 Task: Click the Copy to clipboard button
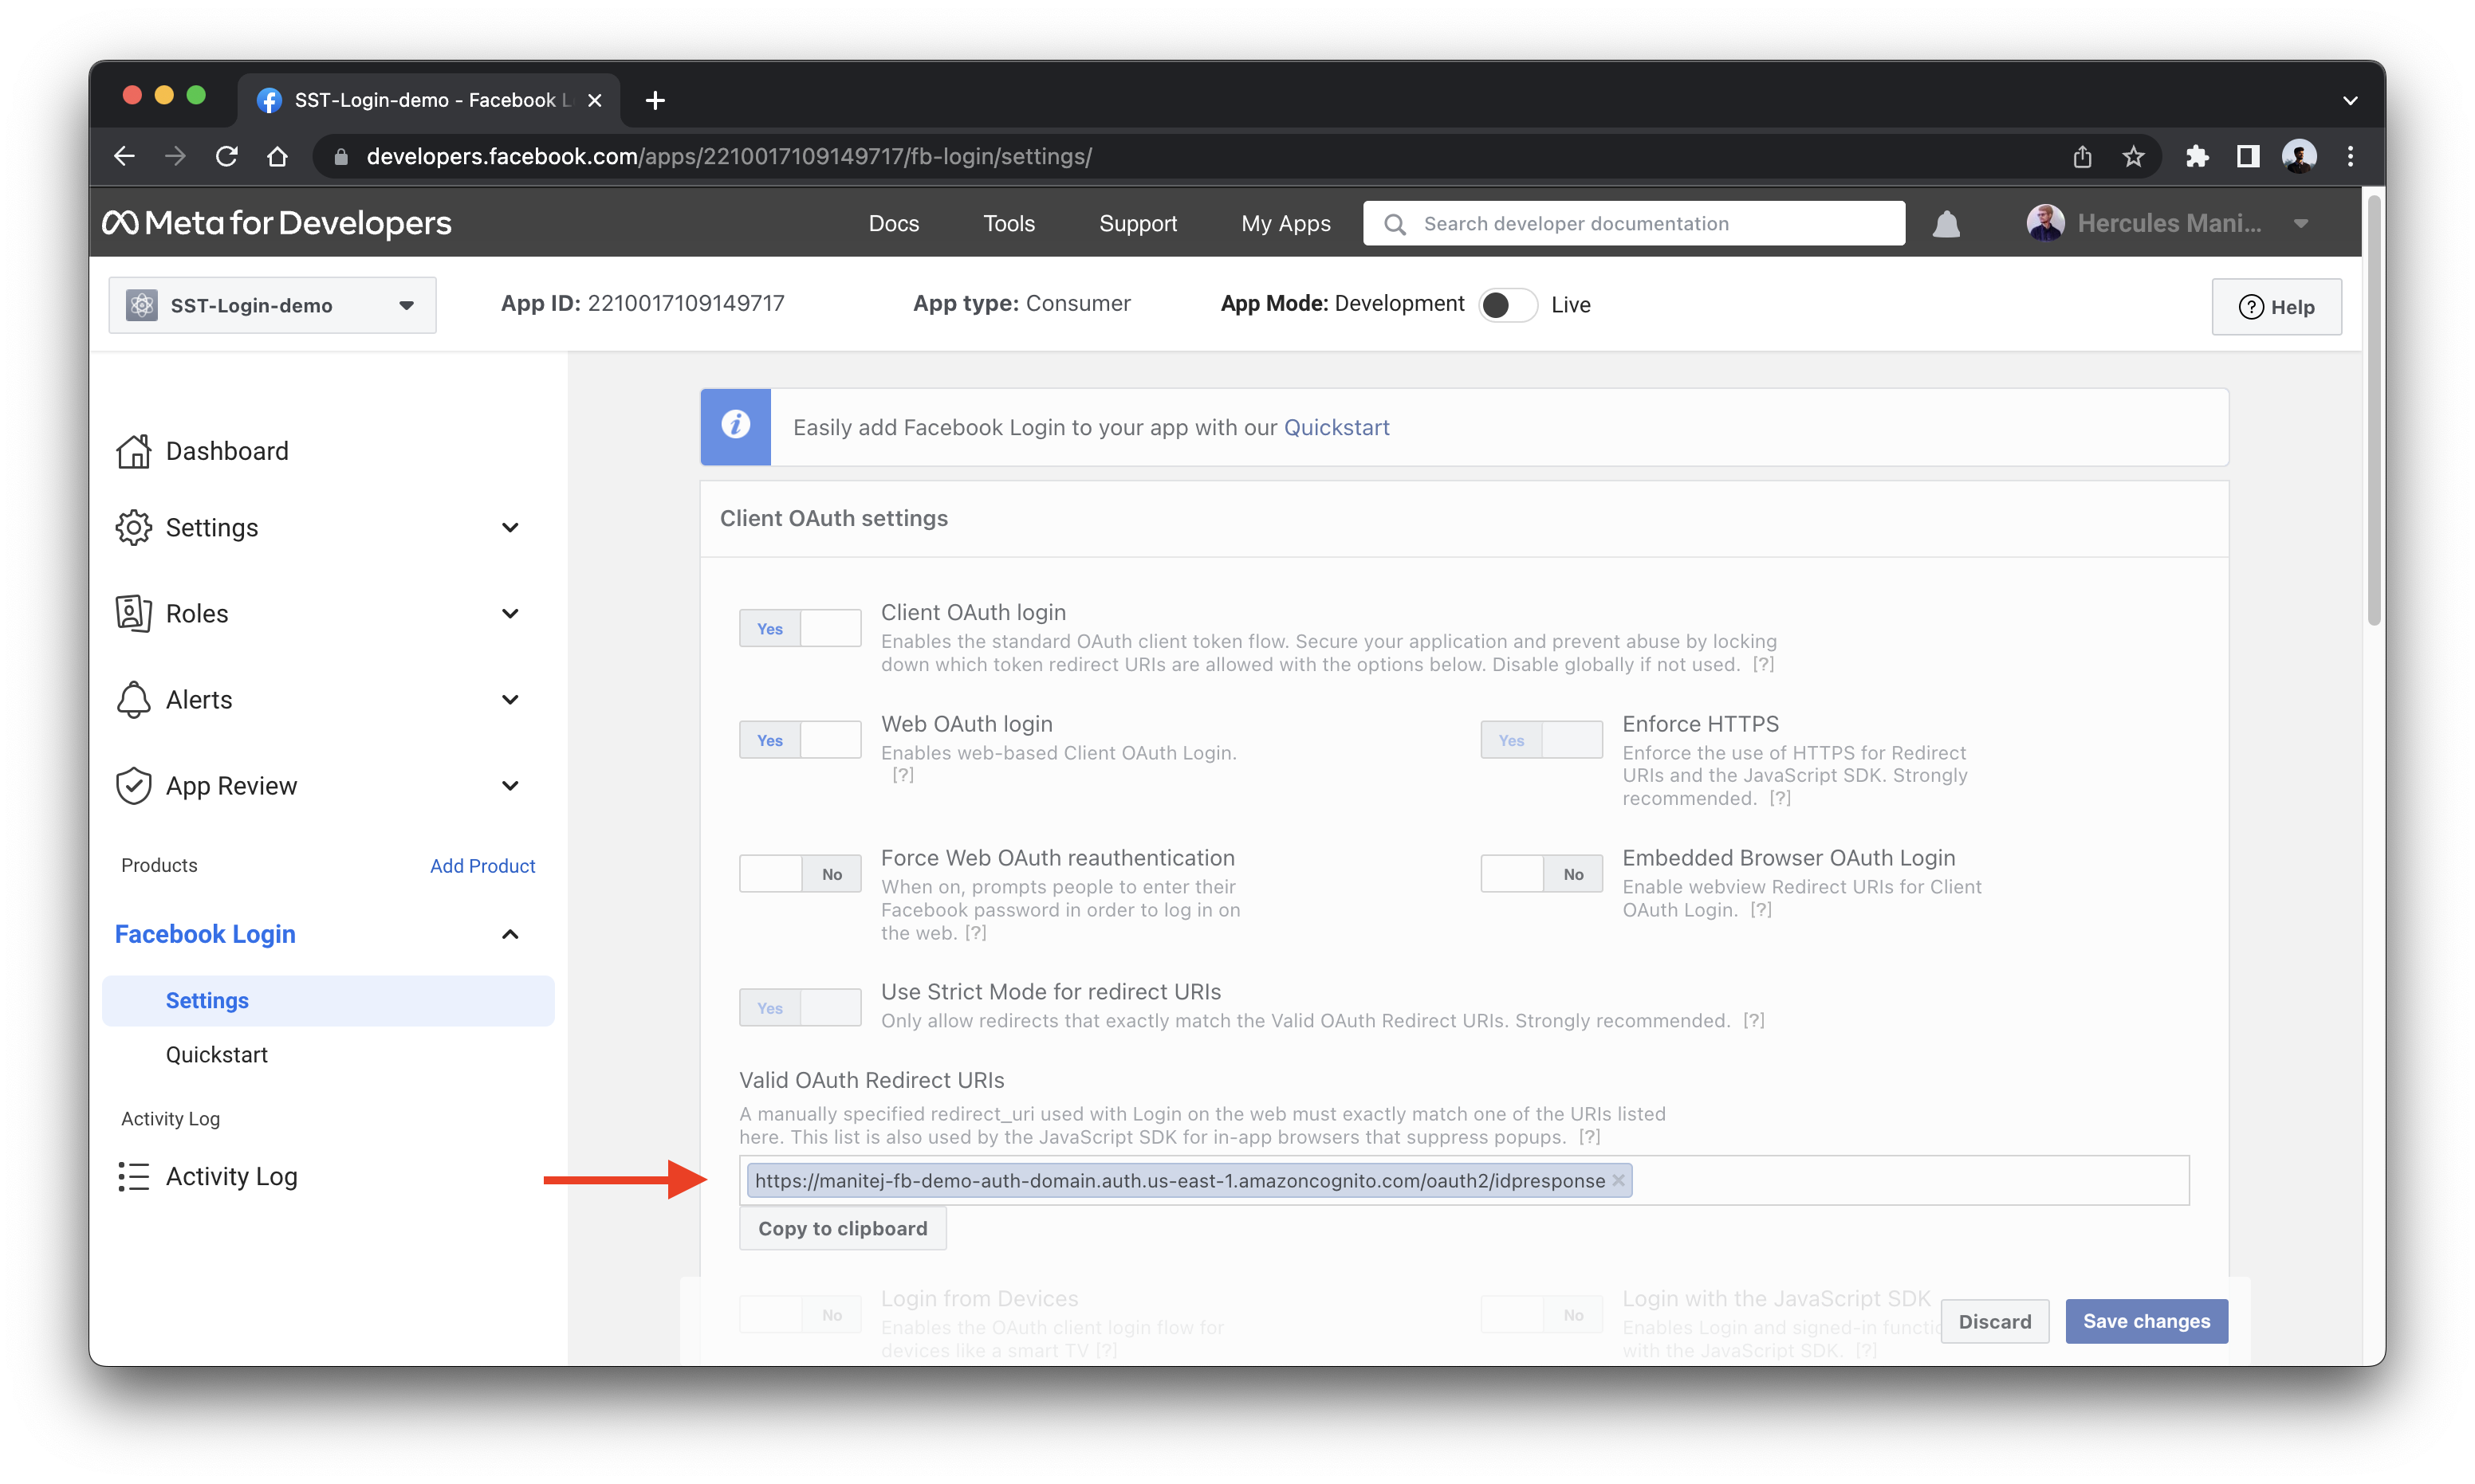pyautogui.click(x=841, y=1228)
